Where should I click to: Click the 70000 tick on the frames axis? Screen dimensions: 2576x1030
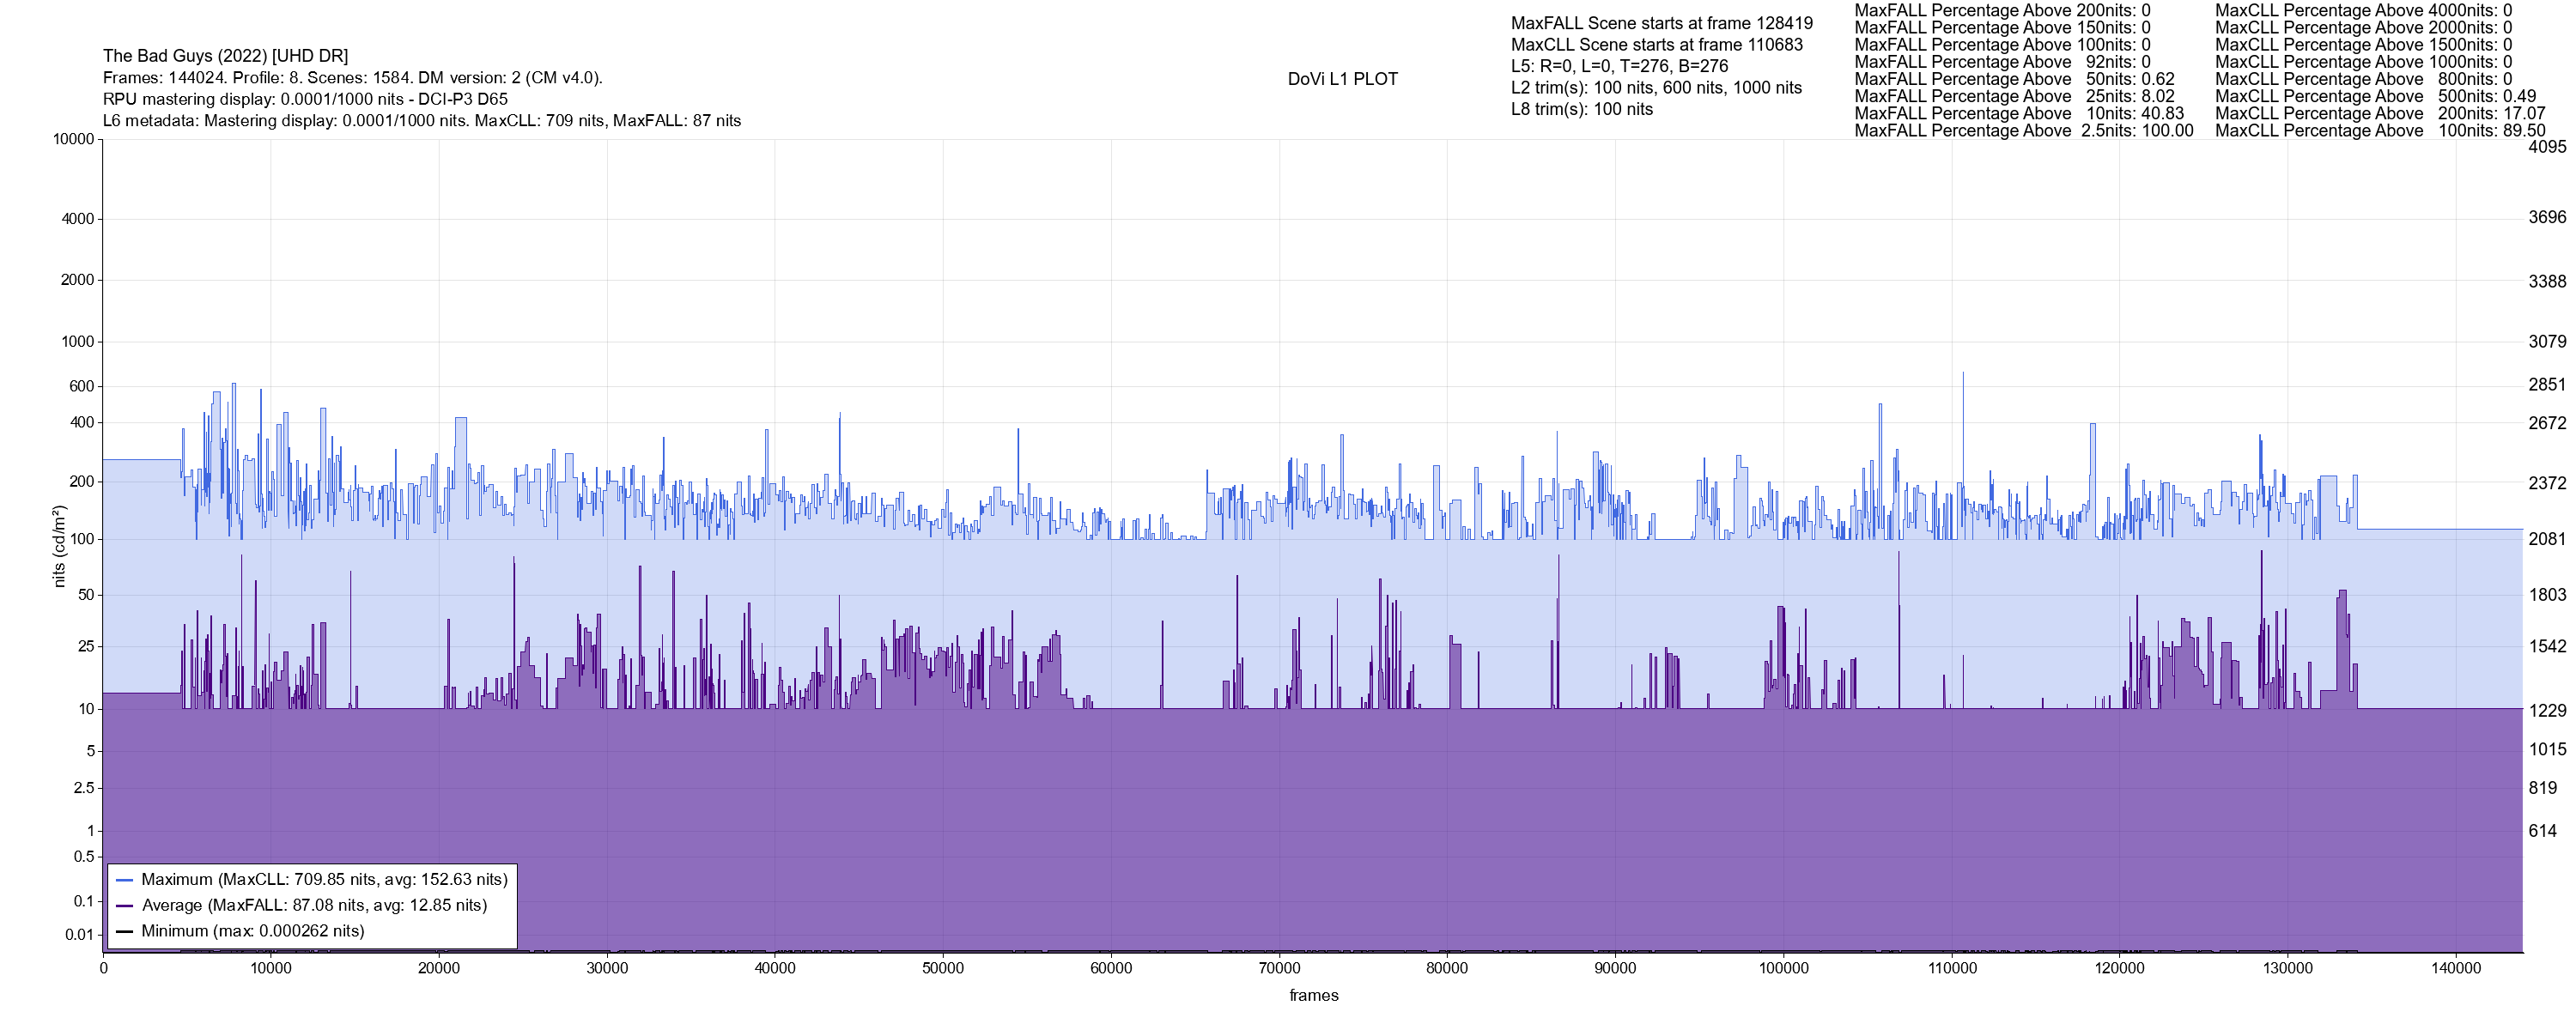[1279, 969]
